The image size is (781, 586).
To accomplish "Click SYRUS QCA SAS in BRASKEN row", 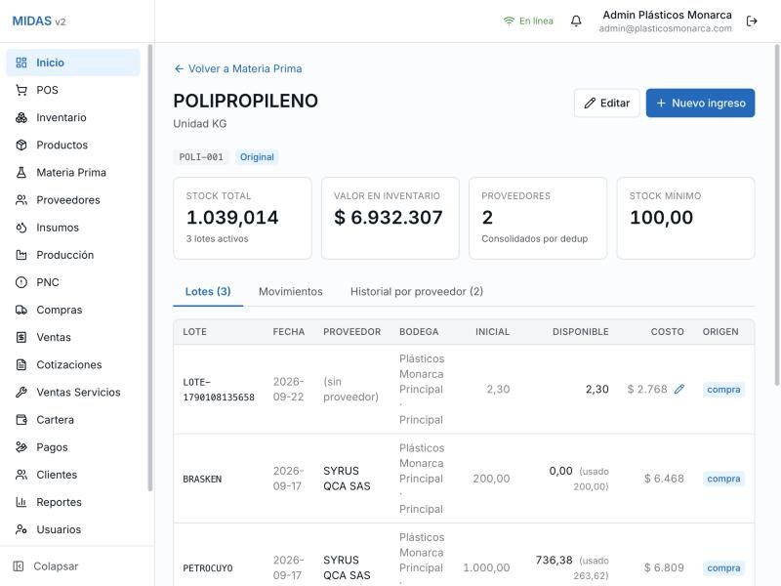I will click(347, 479).
